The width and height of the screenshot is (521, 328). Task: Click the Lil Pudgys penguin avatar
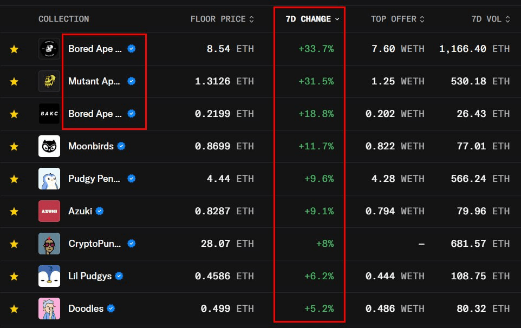[49, 276]
